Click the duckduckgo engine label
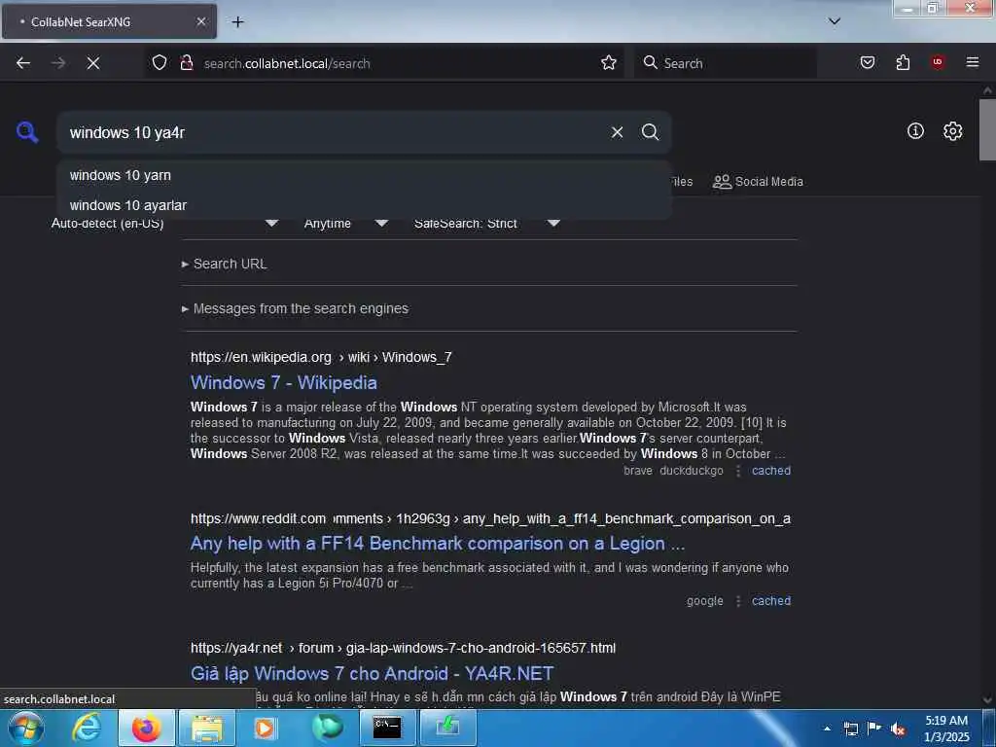The height and width of the screenshot is (747, 996). pos(692,471)
